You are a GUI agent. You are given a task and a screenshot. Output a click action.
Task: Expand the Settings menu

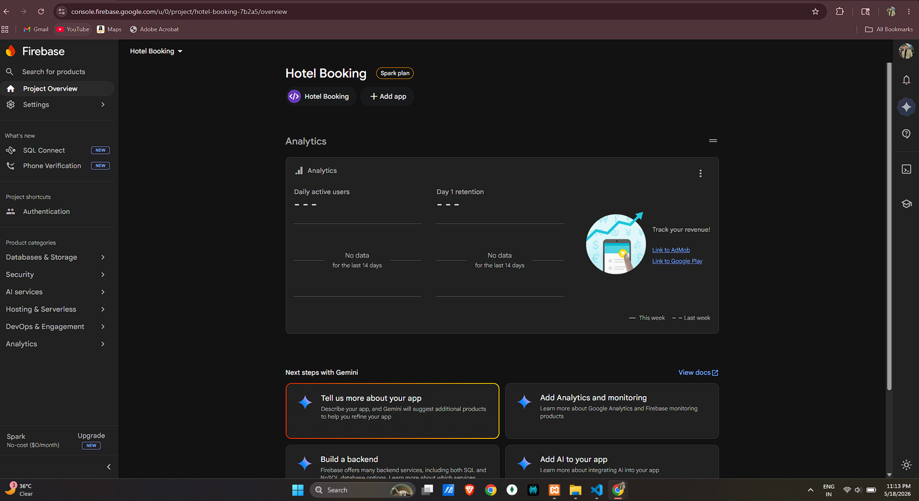57,105
